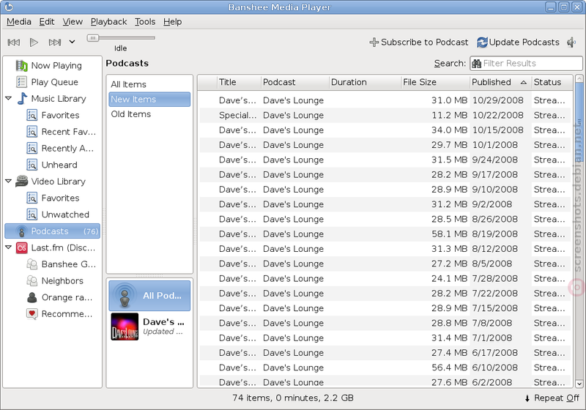Open the Playback menu

coord(108,22)
